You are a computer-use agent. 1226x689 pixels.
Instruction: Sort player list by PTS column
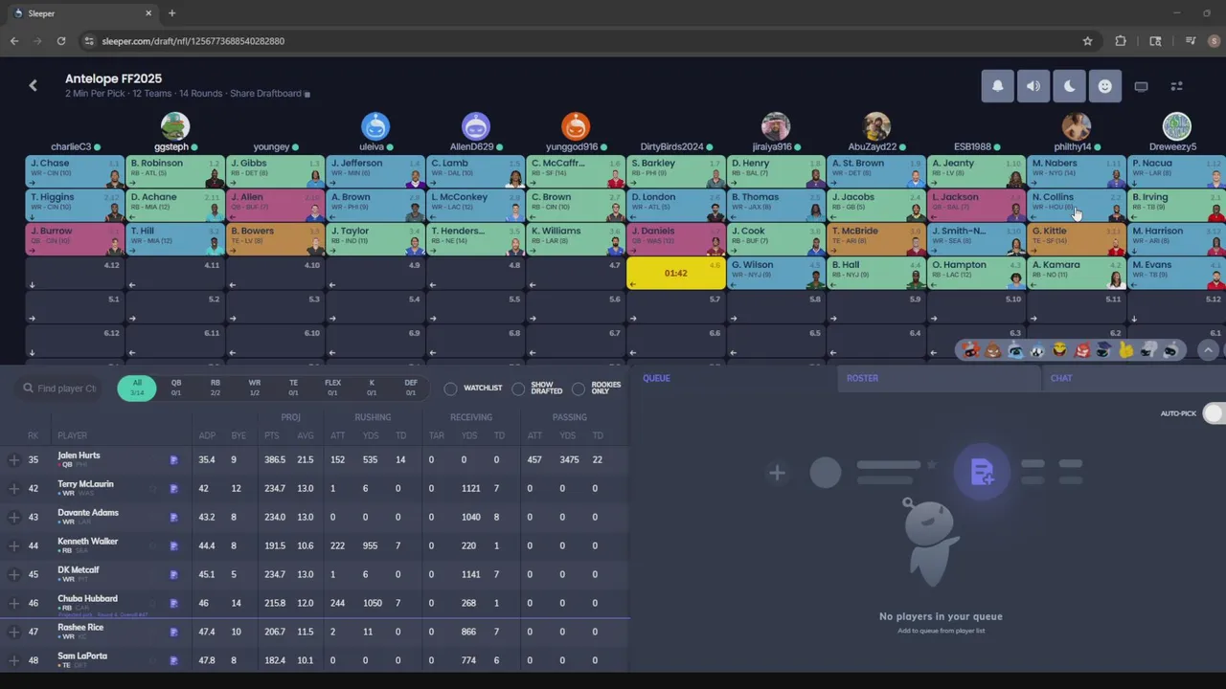coord(272,435)
